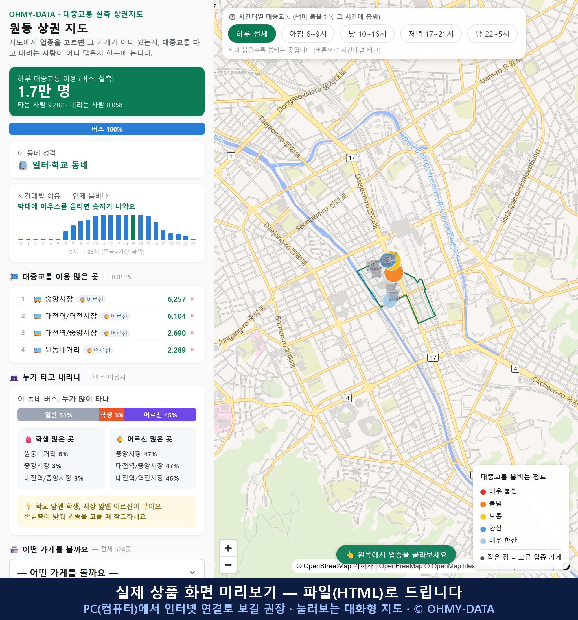Select the 아침 6~9시 time filter
The width and height of the screenshot is (578, 620).
coord(308,34)
